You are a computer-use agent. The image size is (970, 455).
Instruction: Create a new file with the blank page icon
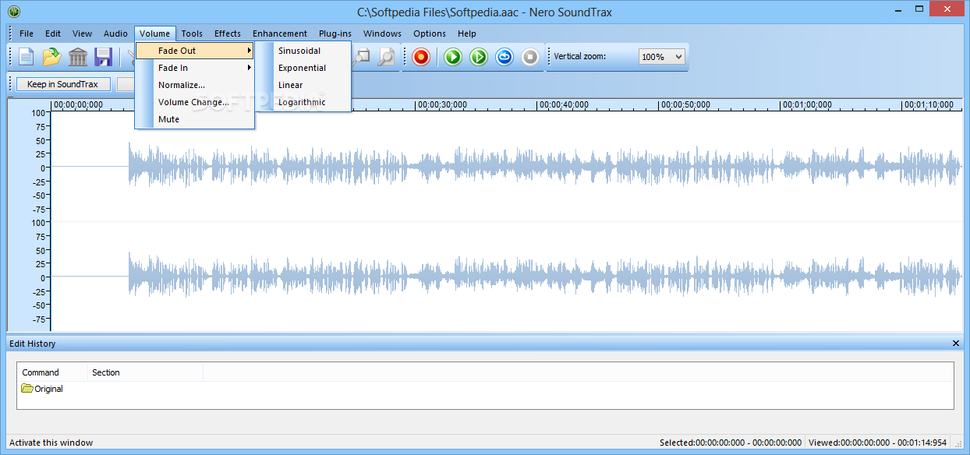click(27, 57)
